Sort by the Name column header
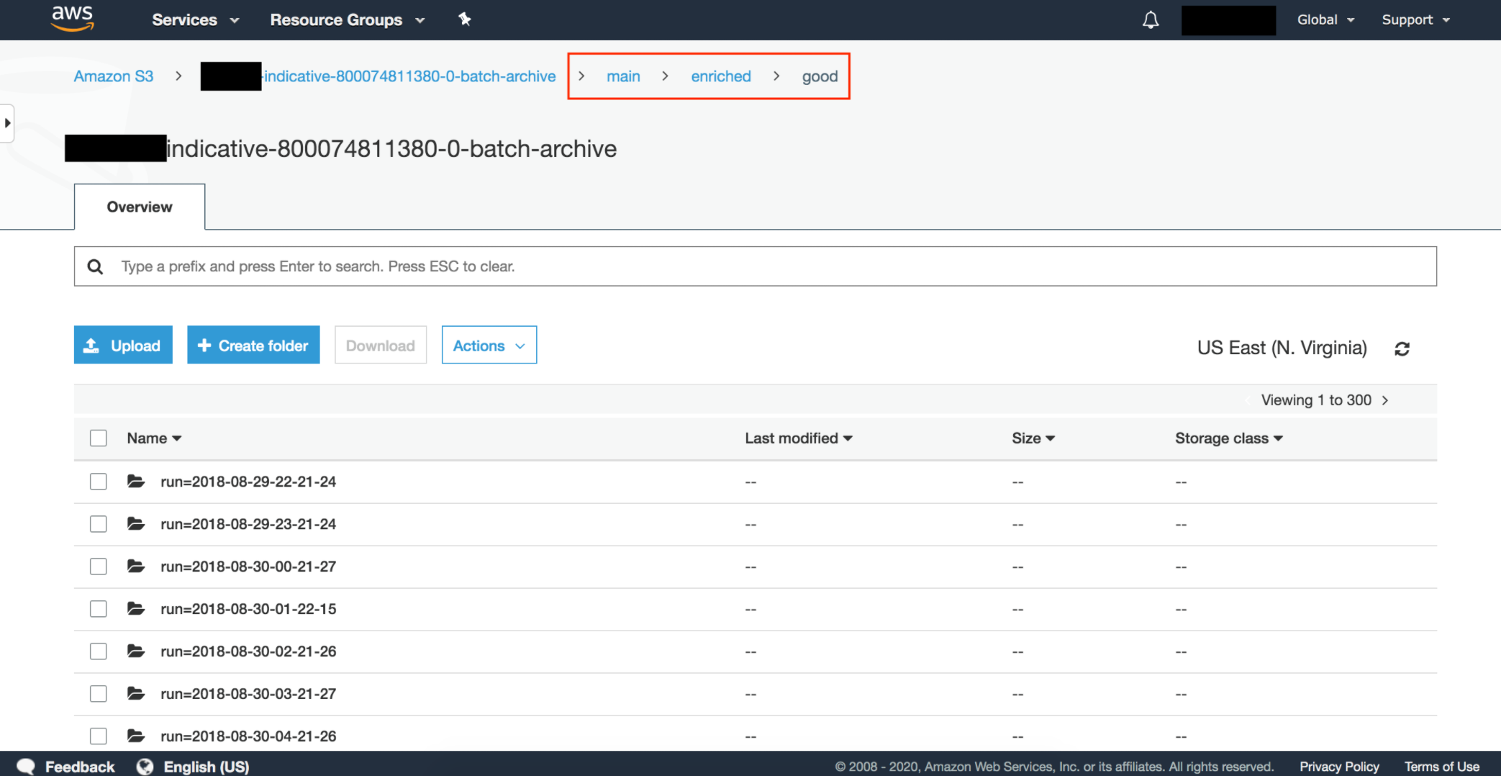The image size is (1501, 776). tap(154, 438)
